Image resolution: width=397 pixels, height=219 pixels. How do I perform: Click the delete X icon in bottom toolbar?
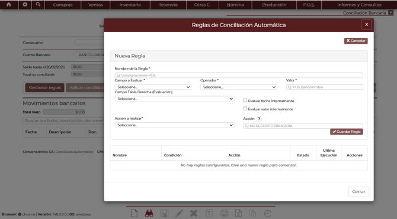point(194,214)
